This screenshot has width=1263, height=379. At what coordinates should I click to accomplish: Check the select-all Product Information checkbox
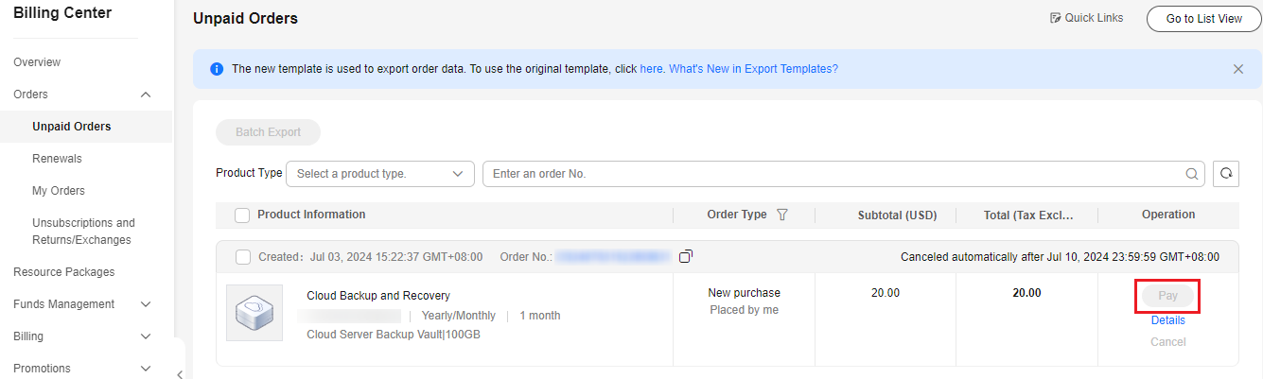(x=242, y=215)
